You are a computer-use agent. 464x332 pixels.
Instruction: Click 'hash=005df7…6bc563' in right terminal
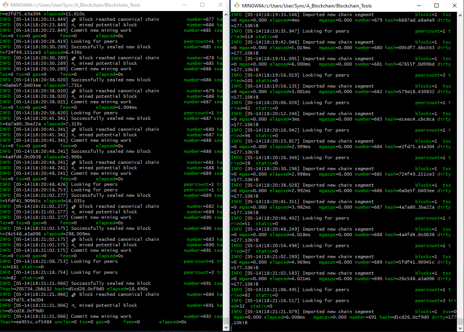[x=409, y=48]
